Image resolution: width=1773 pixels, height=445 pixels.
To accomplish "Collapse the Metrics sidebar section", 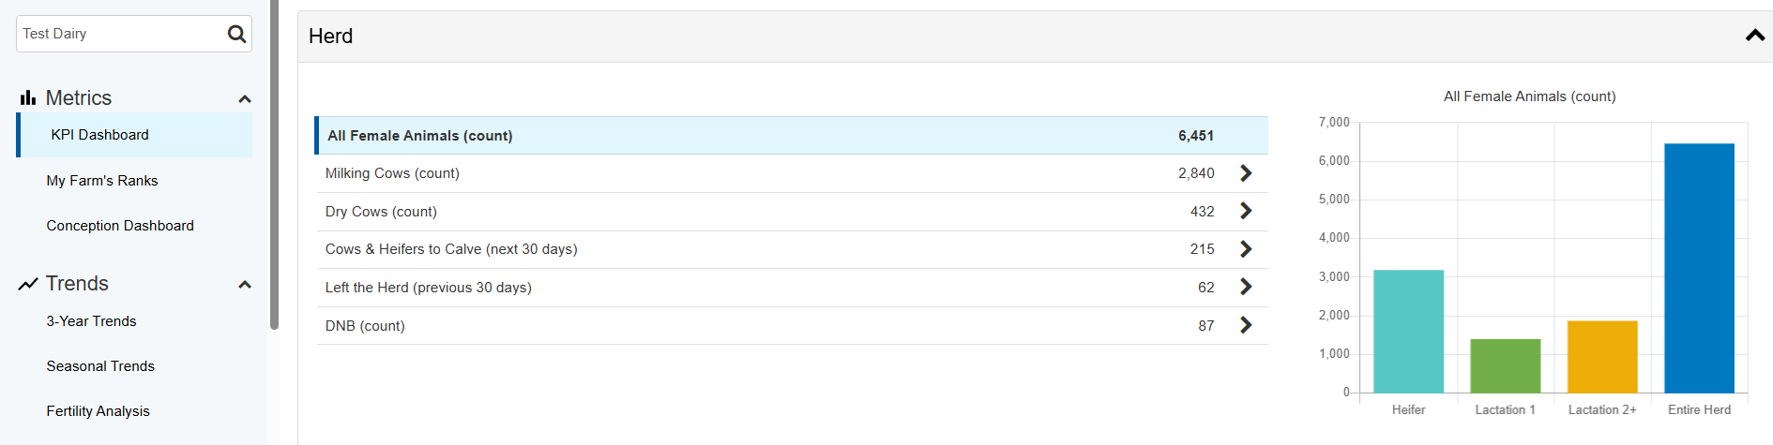I will [x=245, y=99].
